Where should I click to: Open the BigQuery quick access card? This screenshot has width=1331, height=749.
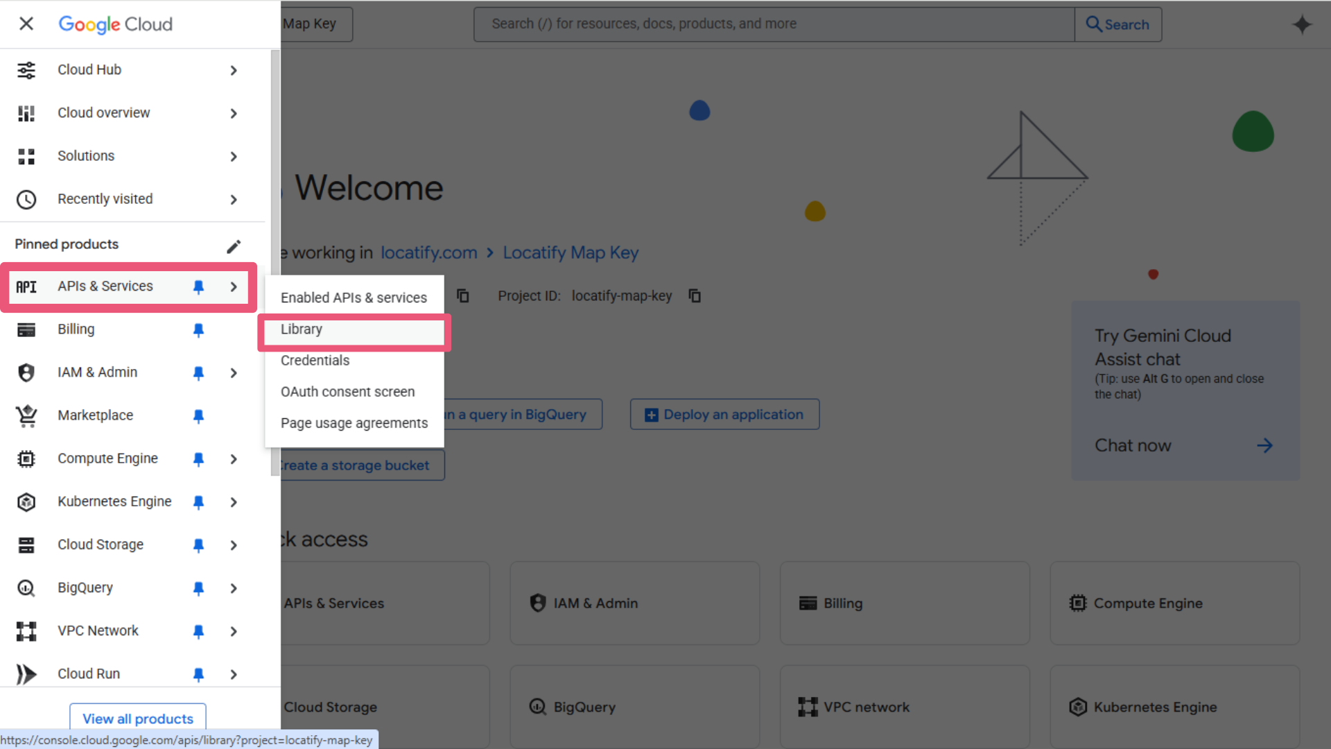(x=634, y=707)
